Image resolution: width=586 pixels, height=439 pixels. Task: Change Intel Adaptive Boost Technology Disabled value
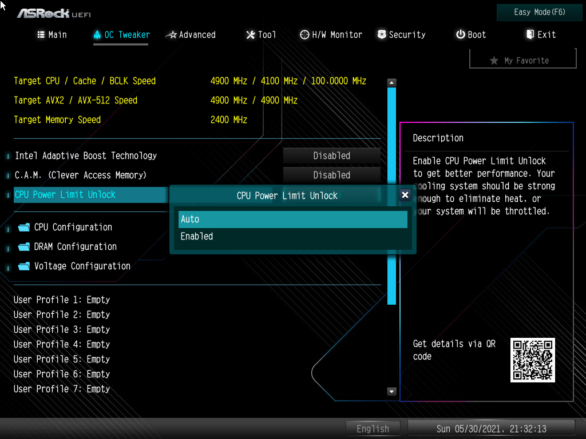point(331,155)
